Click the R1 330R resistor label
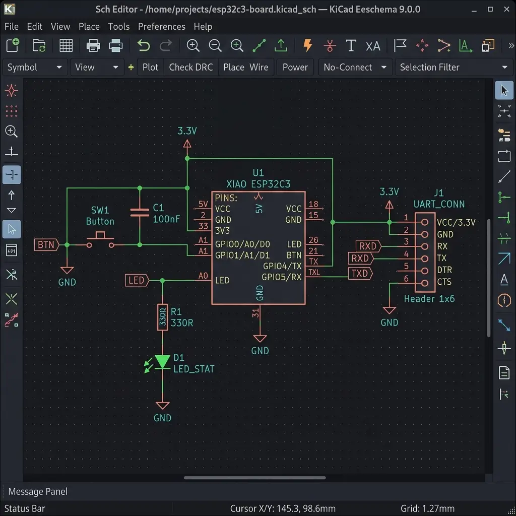The height and width of the screenshot is (516, 516). pyautogui.click(x=181, y=317)
